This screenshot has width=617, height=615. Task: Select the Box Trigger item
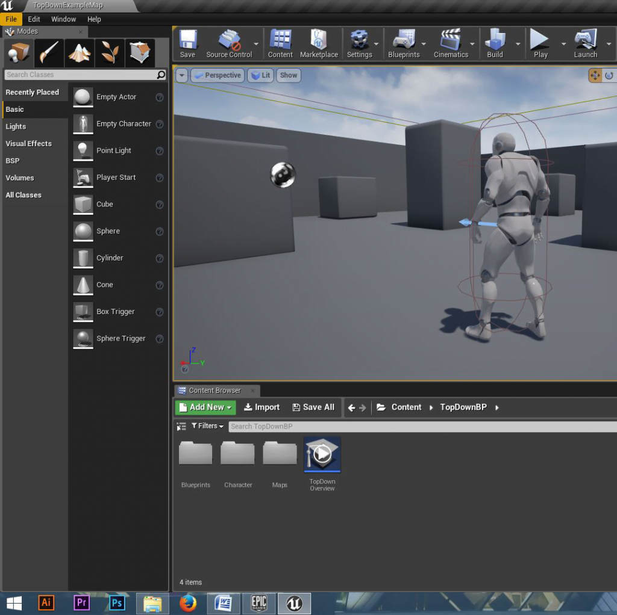pos(118,312)
